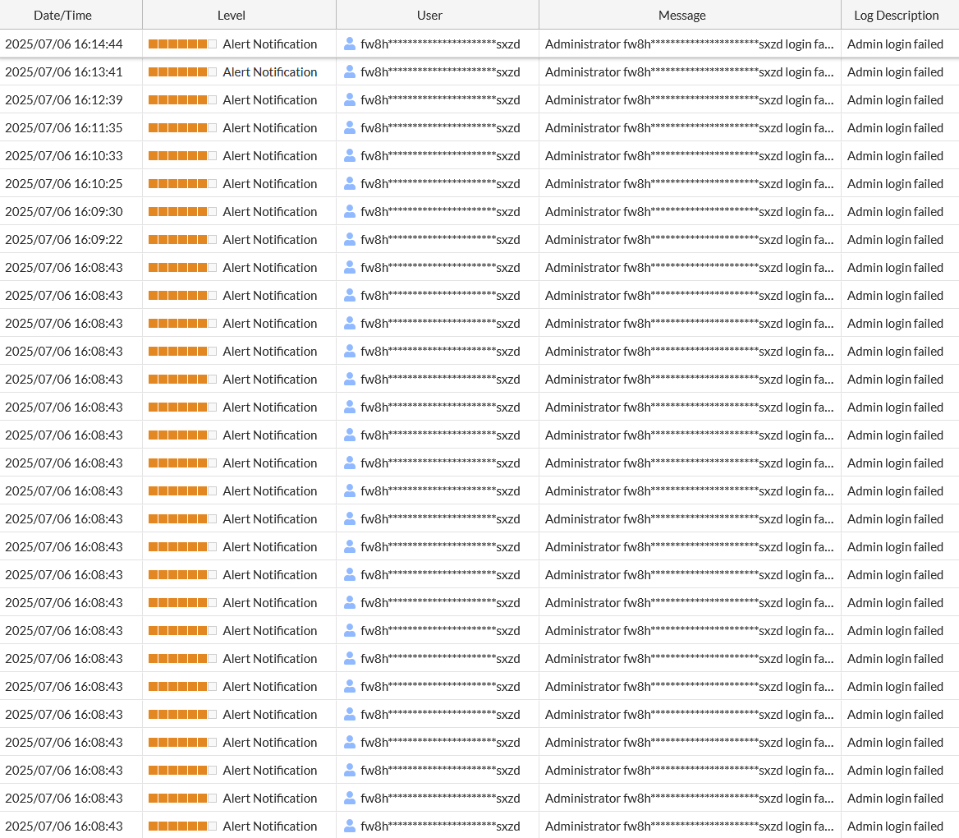Click user icon in the 16:10:33 row
The width and height of the screenshot is (959, 838).
(350, 155)
